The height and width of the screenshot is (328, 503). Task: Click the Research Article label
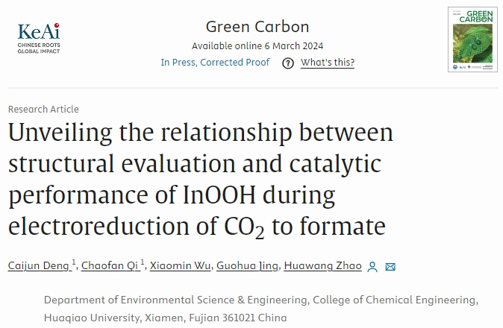(x=43, y=110)
